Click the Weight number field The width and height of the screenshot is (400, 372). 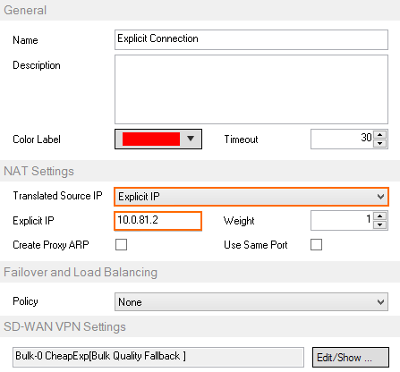(x=342, y=221)
